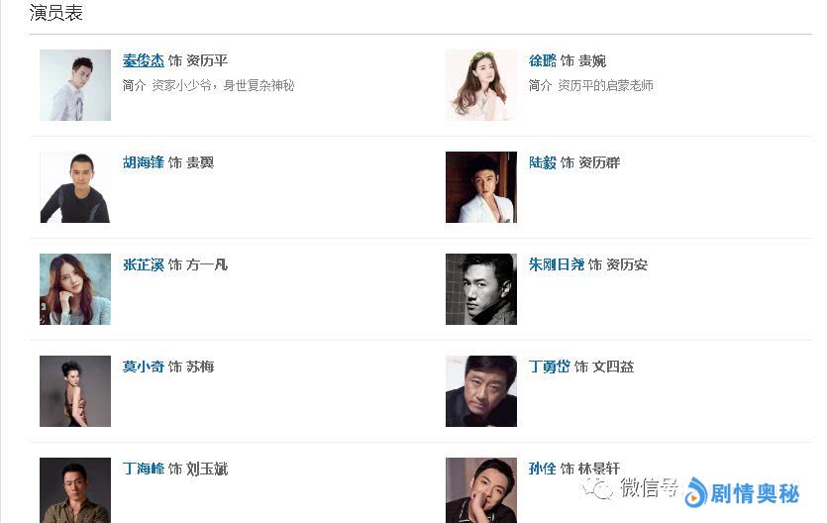Click 朱刚日尧's black-and-white photo

pos(481,289)
